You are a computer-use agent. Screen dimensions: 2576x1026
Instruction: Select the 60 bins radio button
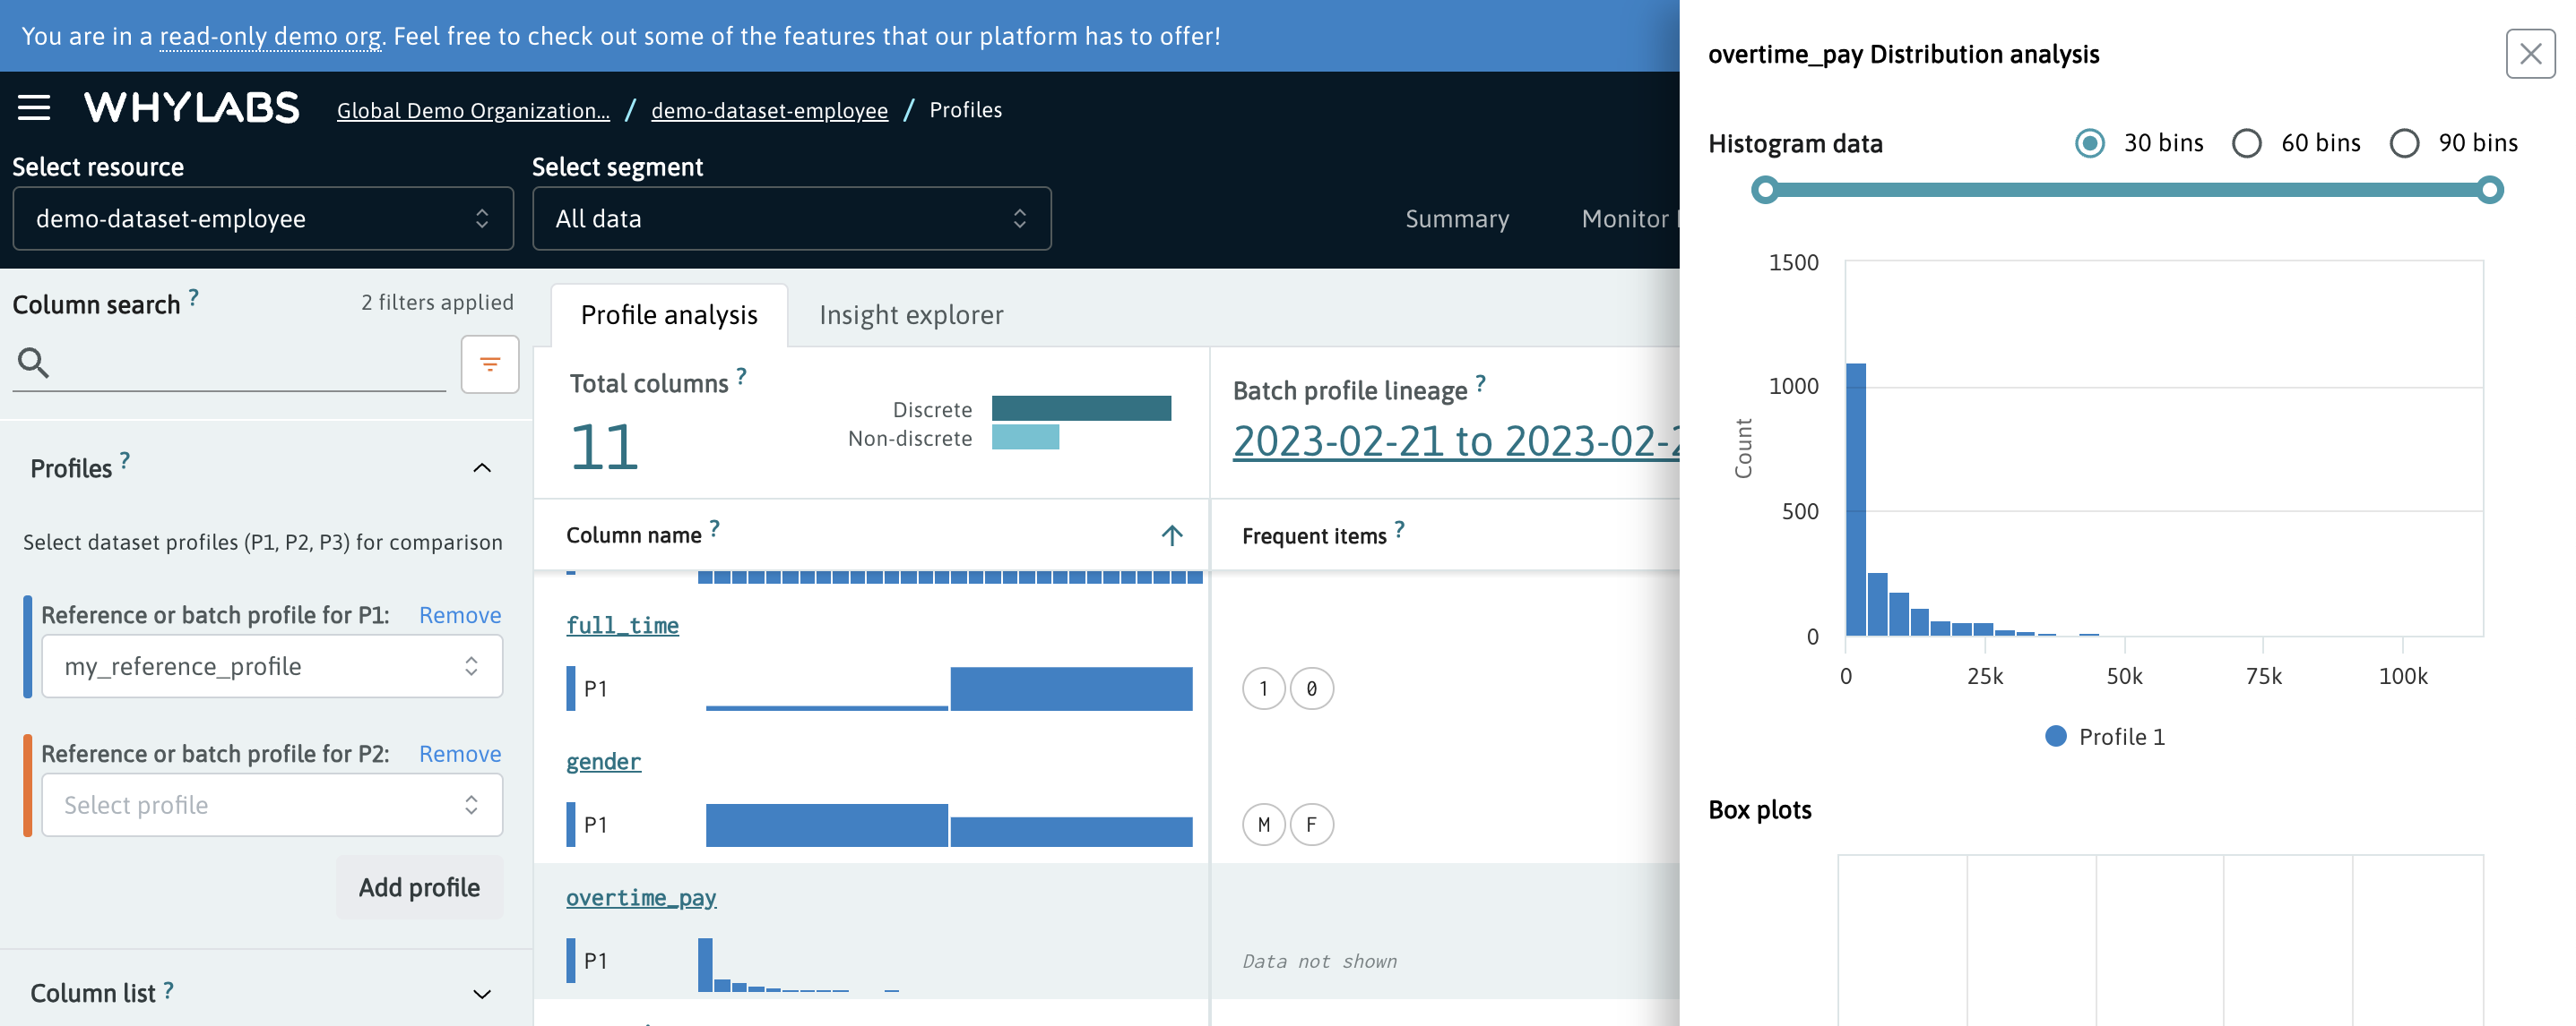pos(2248,143)
